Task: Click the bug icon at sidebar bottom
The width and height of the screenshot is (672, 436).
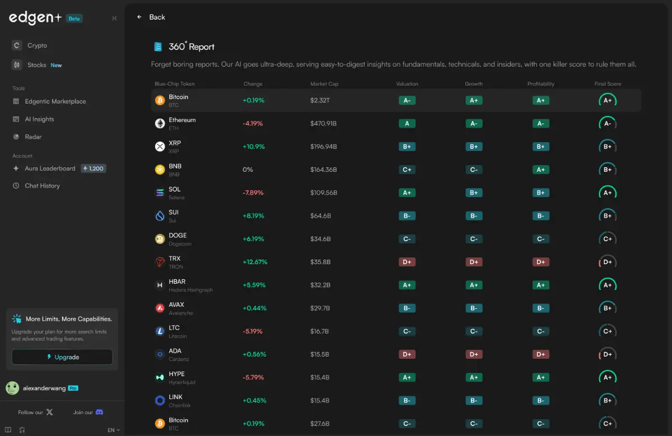Action: click(x=22, y=430)
